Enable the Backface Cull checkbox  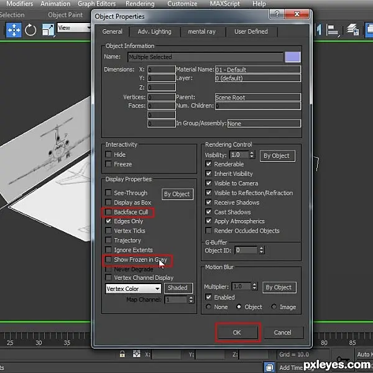click(x=108, y=212)
